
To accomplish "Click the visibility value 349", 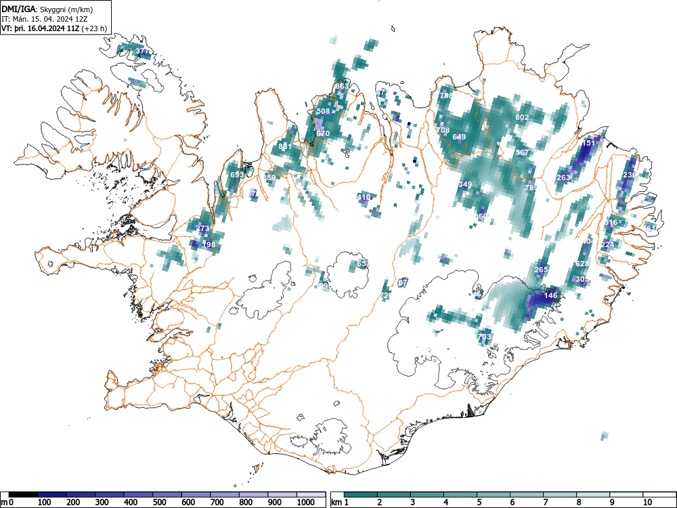I will tap(465, 184).
